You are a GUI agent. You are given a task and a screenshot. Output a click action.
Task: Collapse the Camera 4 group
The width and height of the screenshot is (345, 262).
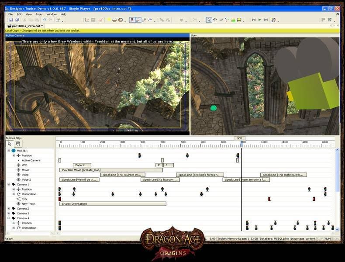click(x=9, y=218)
